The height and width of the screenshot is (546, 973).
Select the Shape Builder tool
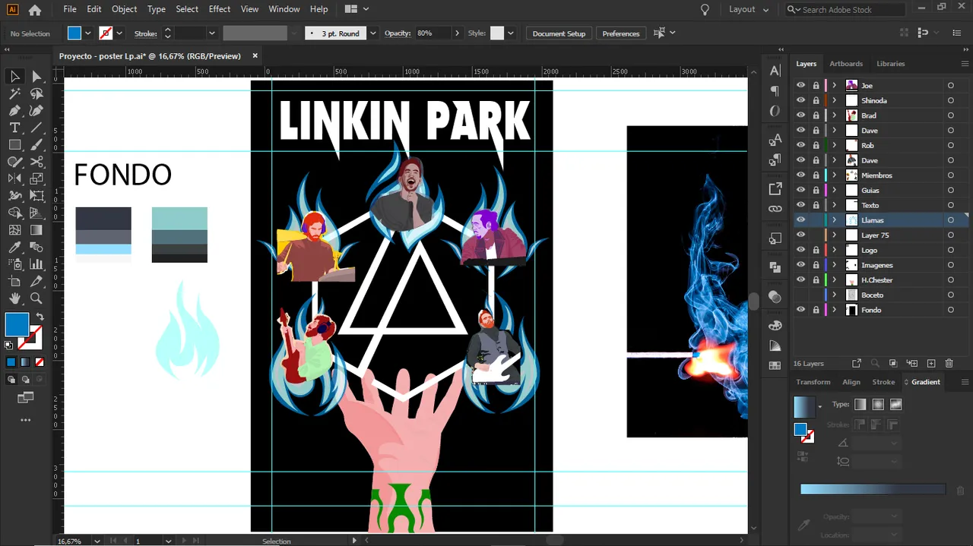[14, 213]
